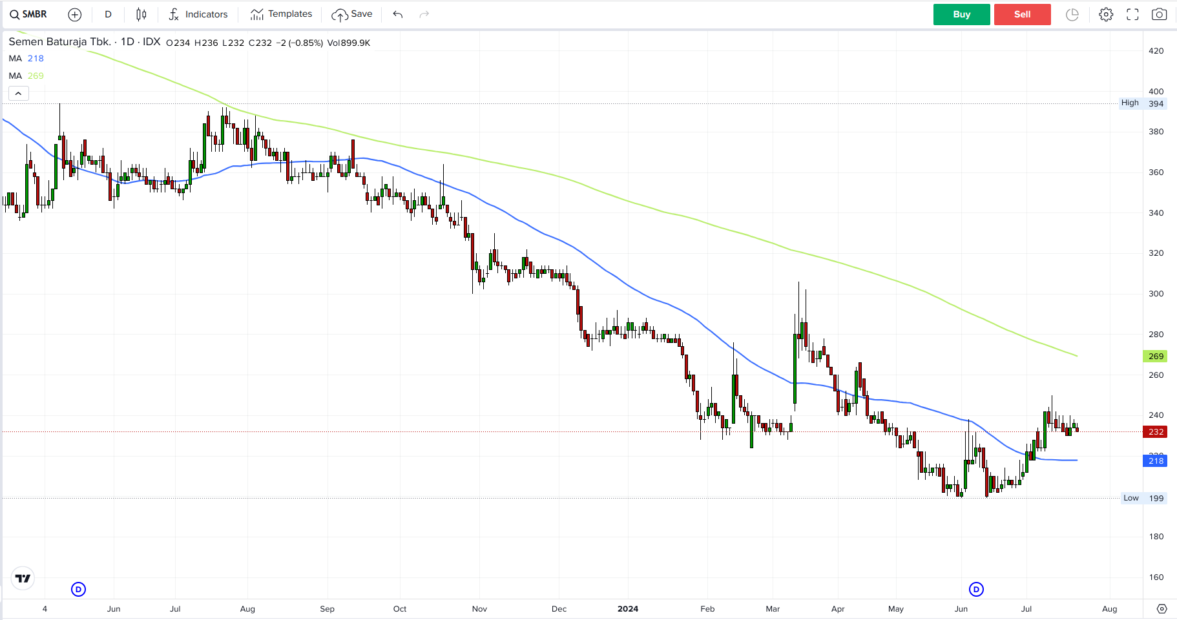Open the TradingView logo link
1177x620 pixels.
(x=23, y=578)
